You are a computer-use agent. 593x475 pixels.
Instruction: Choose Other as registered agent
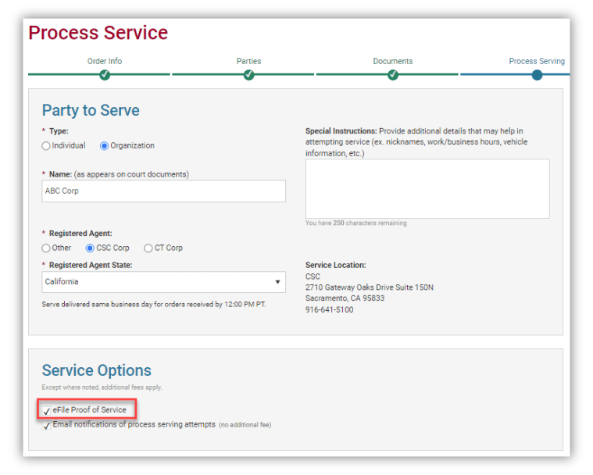click(x=46, y=248)
